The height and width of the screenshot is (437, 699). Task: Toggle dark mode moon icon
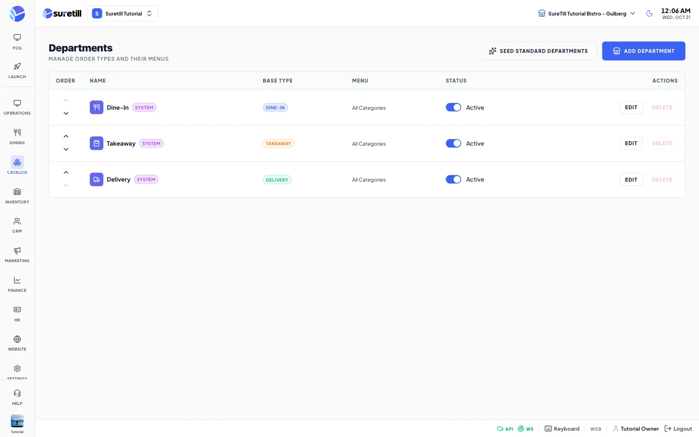[x=649, y=14]
